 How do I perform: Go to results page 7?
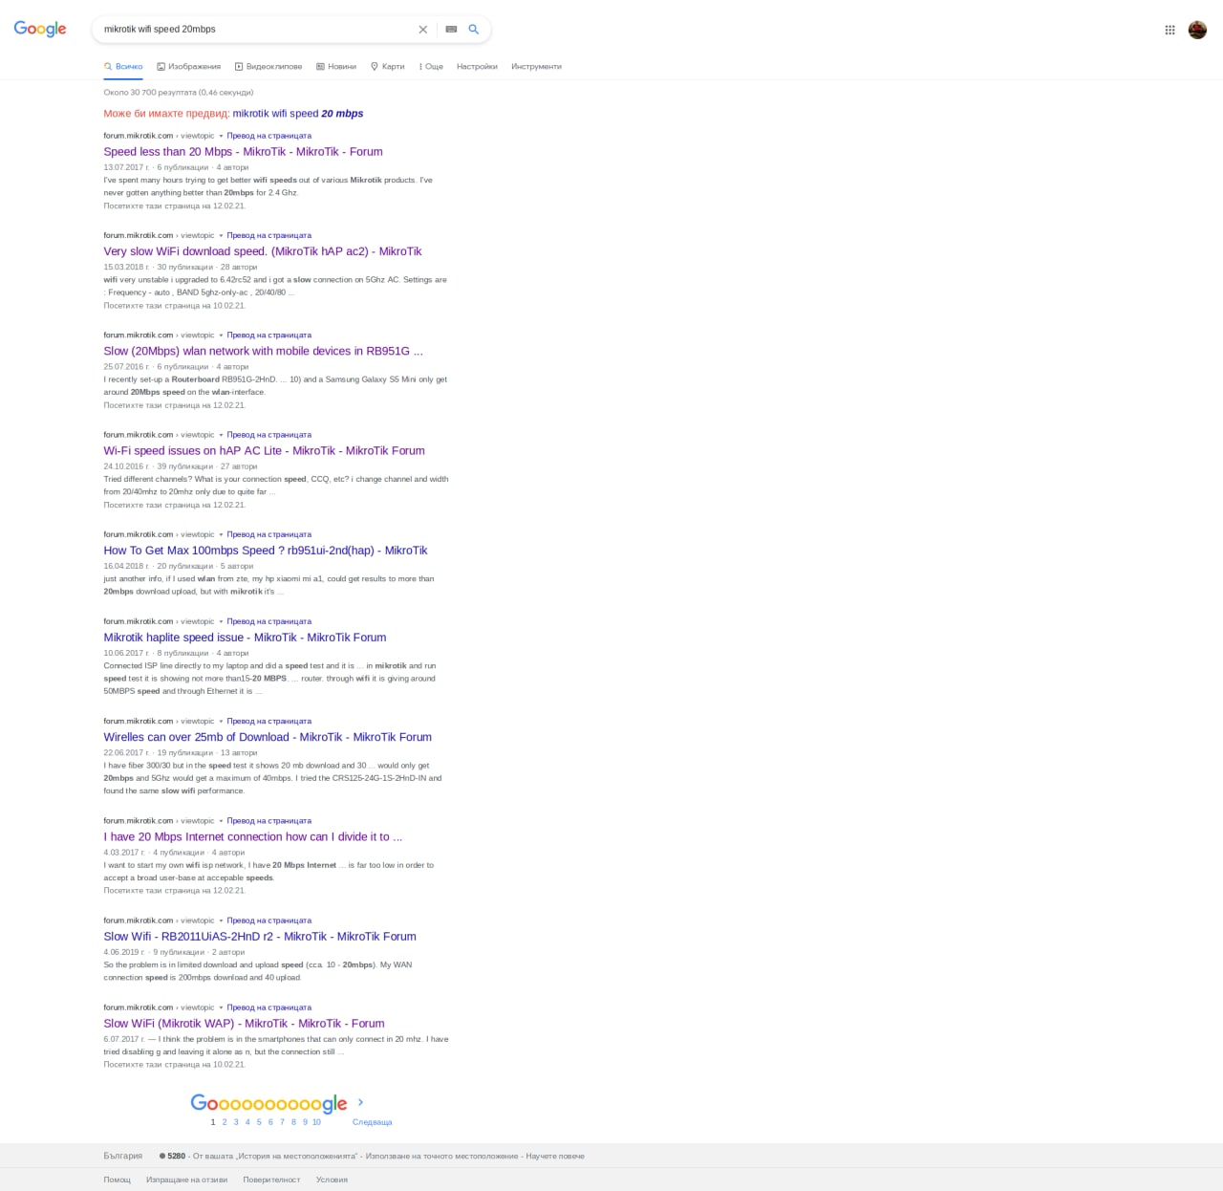click(282, 1122)
